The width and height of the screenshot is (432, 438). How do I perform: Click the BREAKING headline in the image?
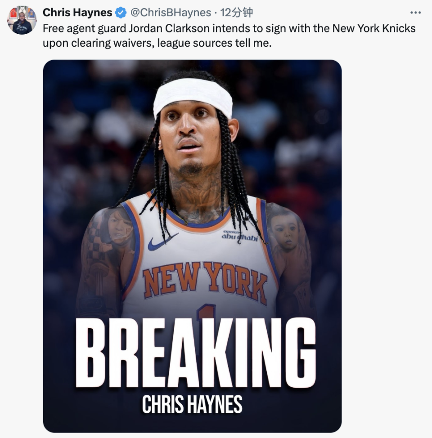(195, 353)
